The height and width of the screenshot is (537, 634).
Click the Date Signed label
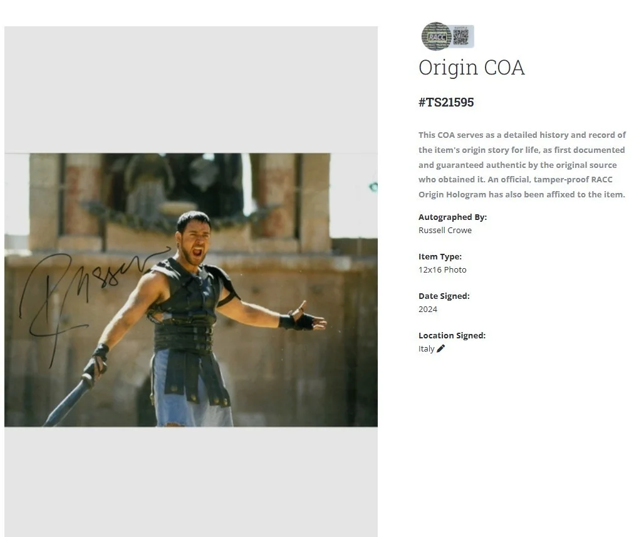[x=444, y=296]
